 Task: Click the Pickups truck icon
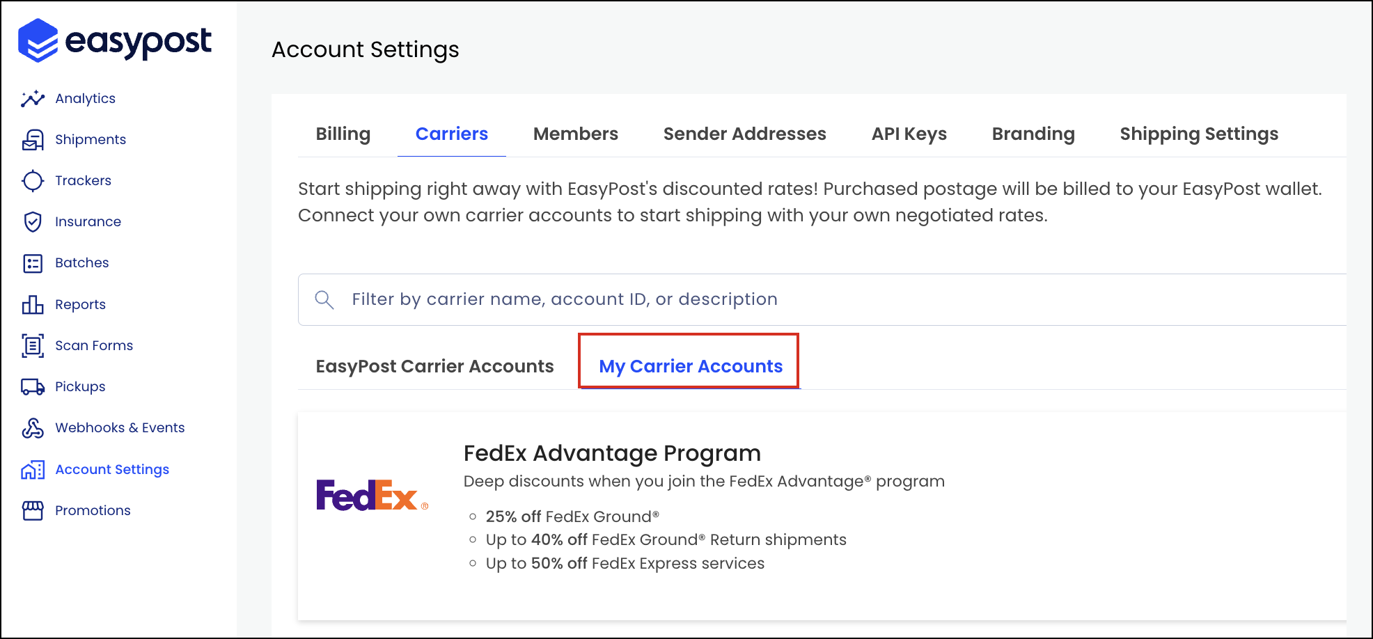coord(33,386)
